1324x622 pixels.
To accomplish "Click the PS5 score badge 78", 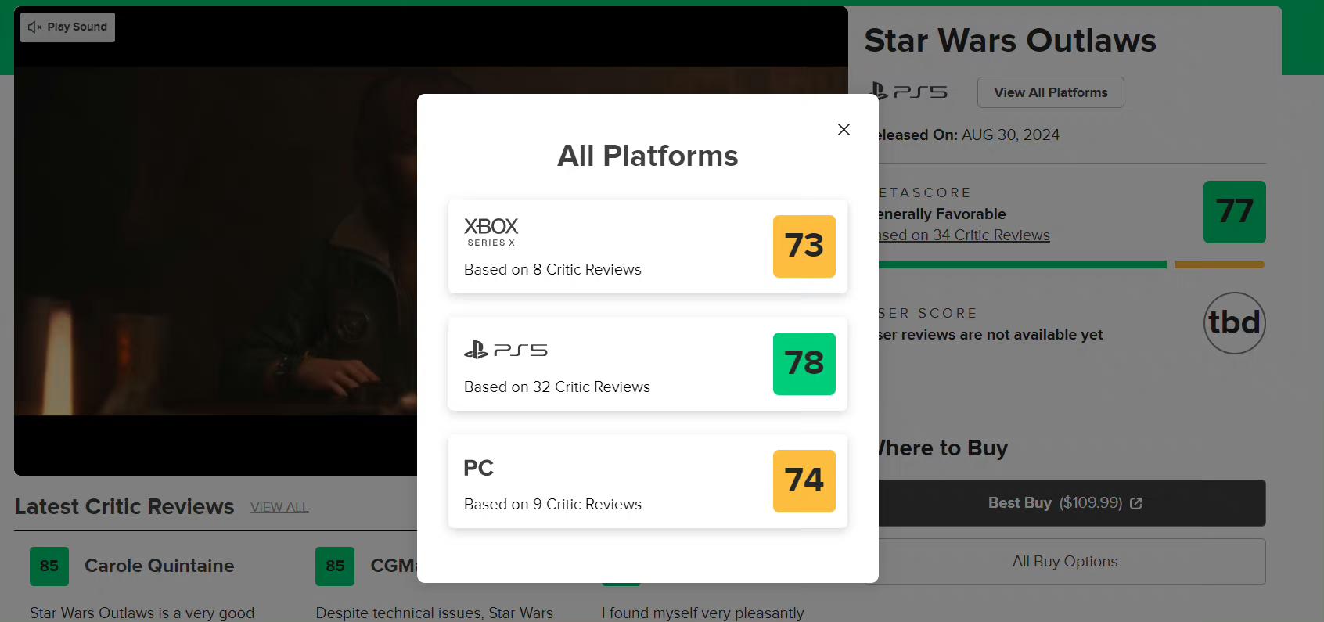I will click(x=804, y=364).
